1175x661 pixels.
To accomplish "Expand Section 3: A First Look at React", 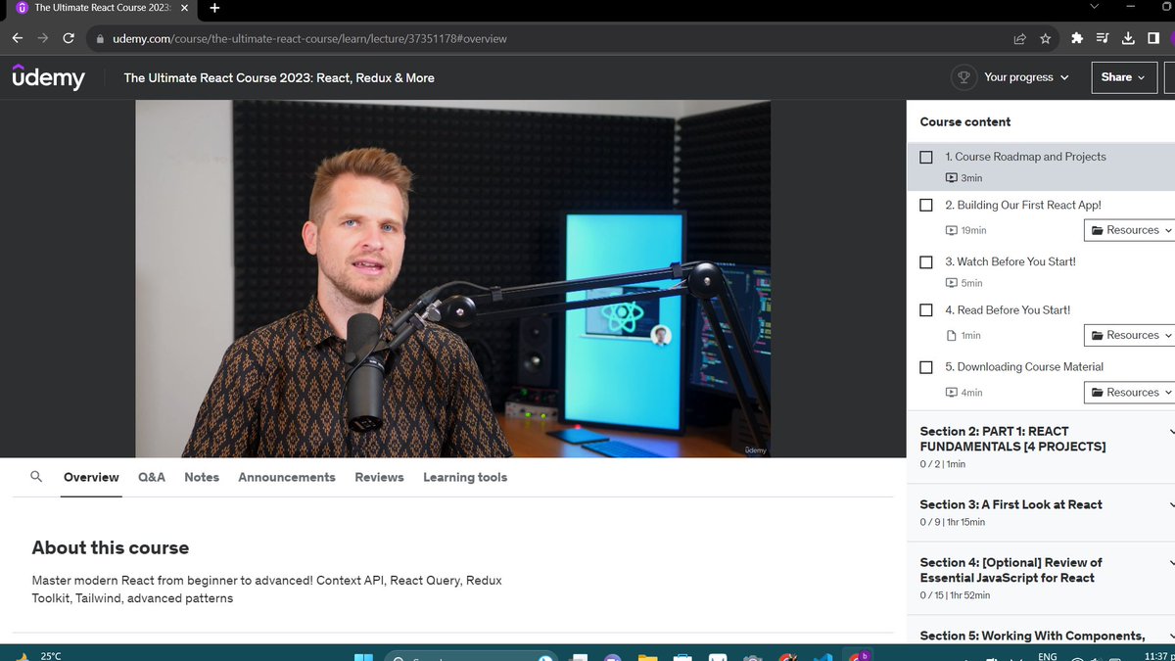I will [1041, 512].
